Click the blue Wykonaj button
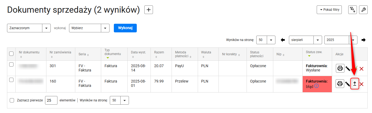 point(125,28)
